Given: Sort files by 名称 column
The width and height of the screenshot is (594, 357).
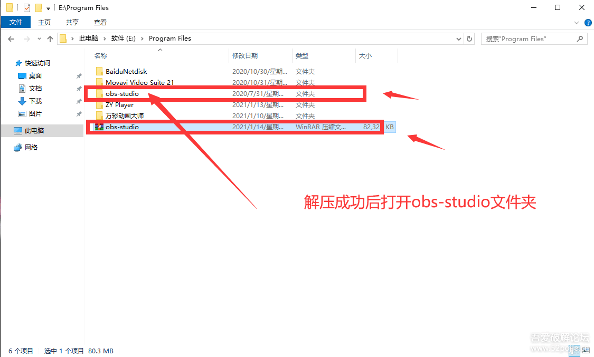Looking at the screenshot, I should point(101,55).
